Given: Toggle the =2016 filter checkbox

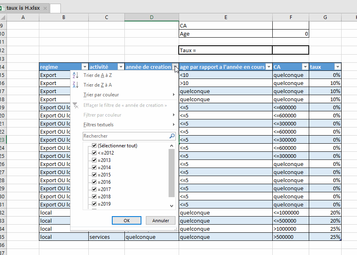Looking at the screenshot, I should click(94, 182).
